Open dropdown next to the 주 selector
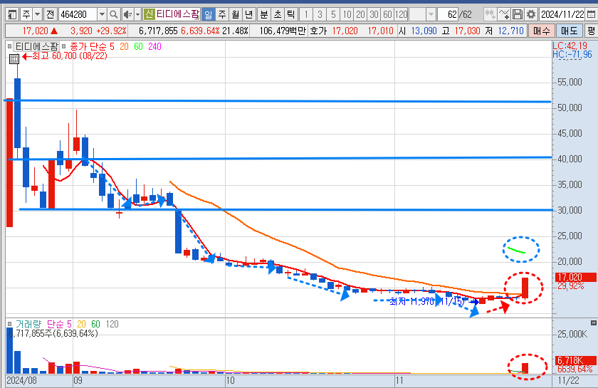 coord(37,14)
